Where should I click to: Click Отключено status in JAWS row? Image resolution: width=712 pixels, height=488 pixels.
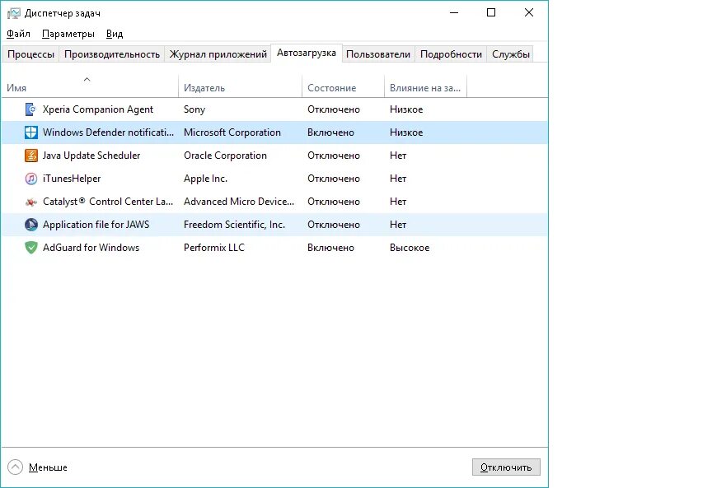pos(334,225)
